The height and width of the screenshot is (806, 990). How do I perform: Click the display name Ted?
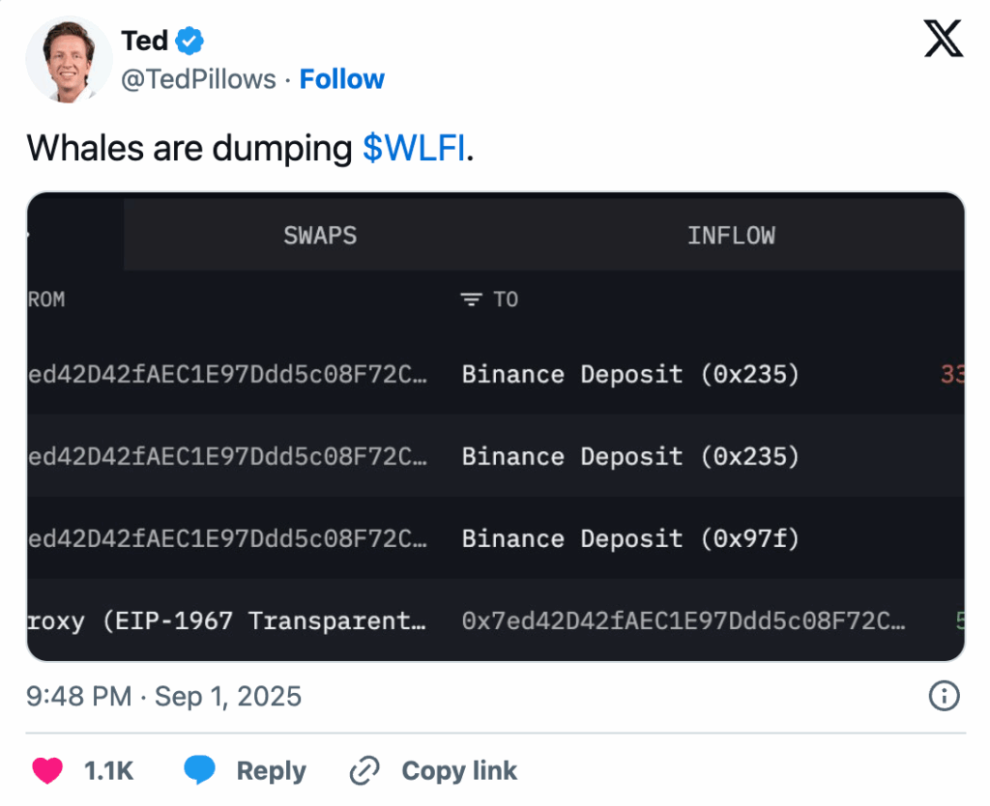(x=145, y=41)
